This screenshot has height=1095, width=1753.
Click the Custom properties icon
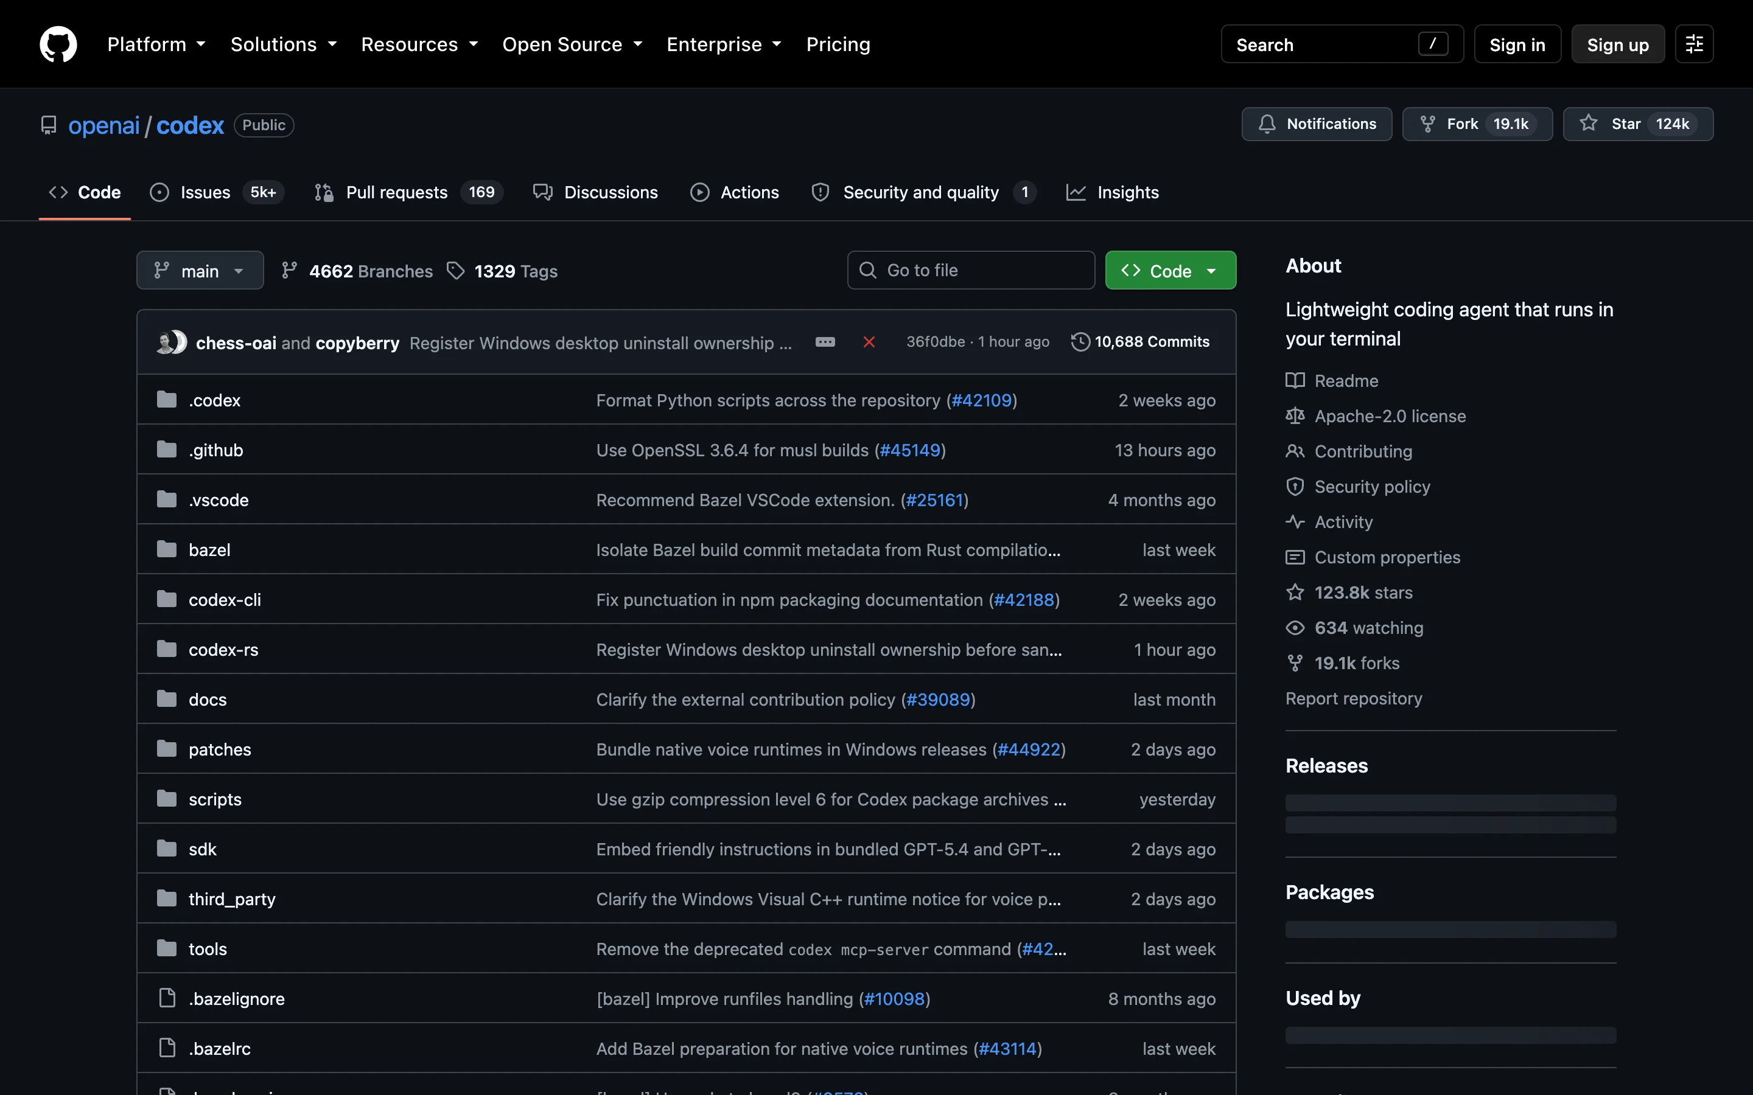coord(1295,557)
